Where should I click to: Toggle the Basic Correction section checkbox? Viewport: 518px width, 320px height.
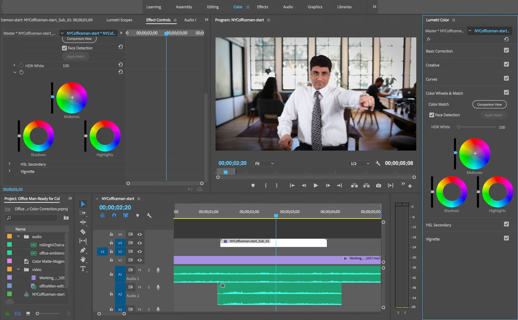click(x=506, y=50)
